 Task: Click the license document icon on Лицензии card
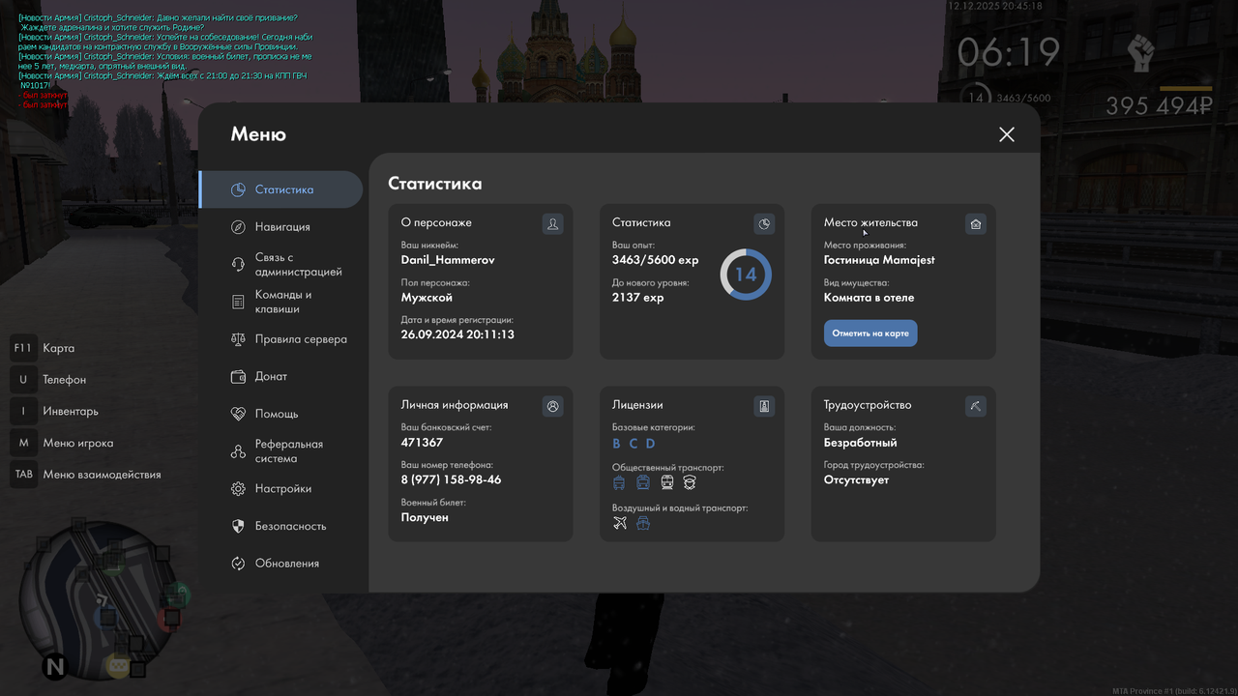click(764, 406)
